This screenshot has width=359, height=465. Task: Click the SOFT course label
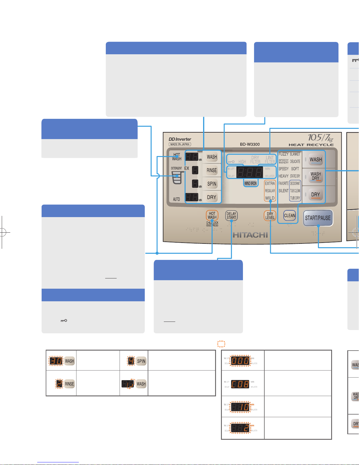coord(295,169)
